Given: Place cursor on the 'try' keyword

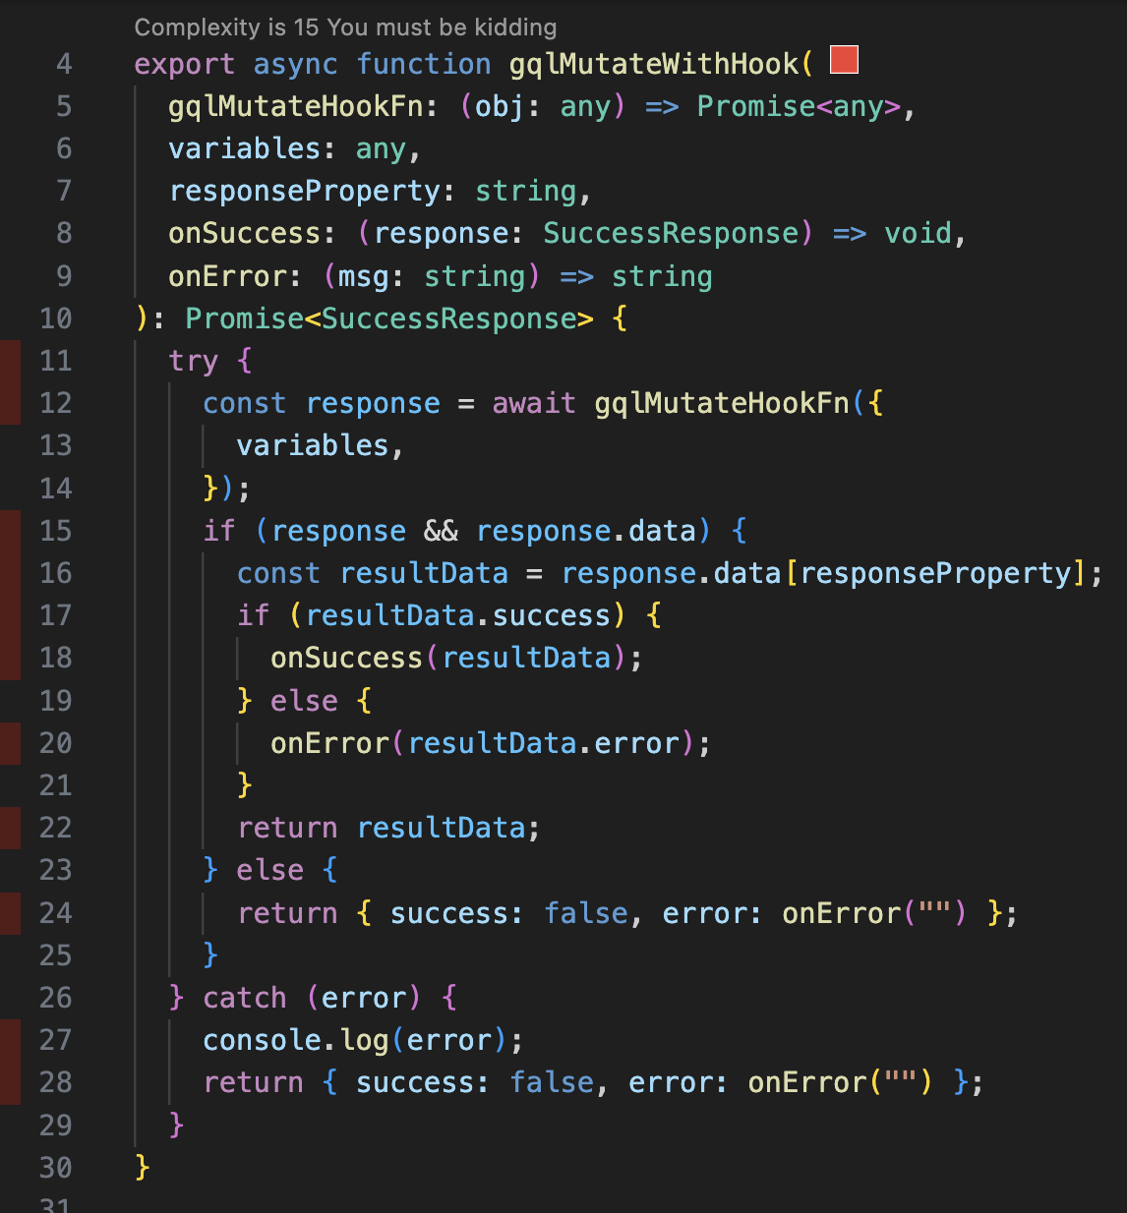Looking at the screenshot, I should pos(193,361).
